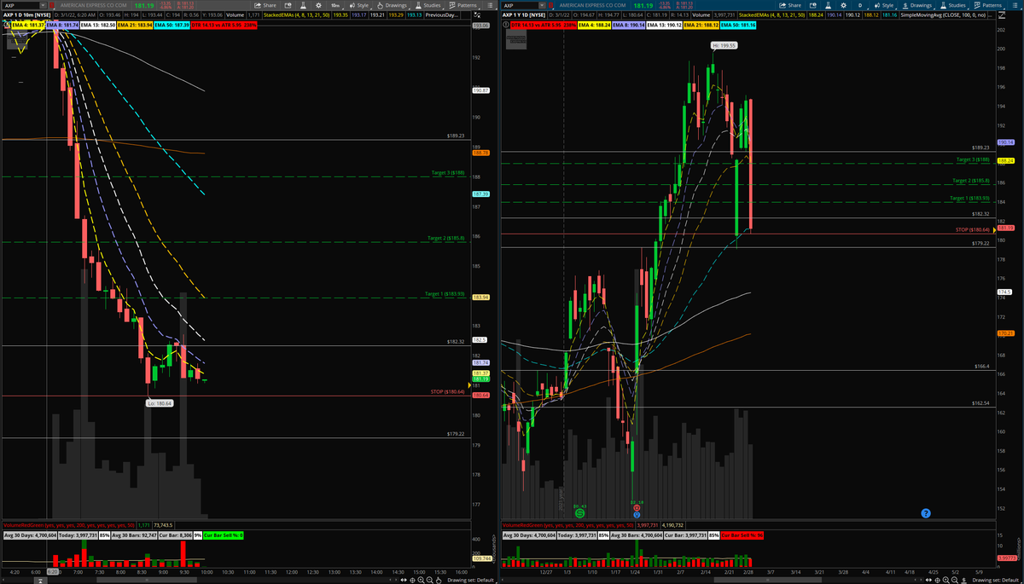Click the green dollar dividend marker on right chart
The height and width of the screenshot is (584, 1024).
[x=580, y=513]
